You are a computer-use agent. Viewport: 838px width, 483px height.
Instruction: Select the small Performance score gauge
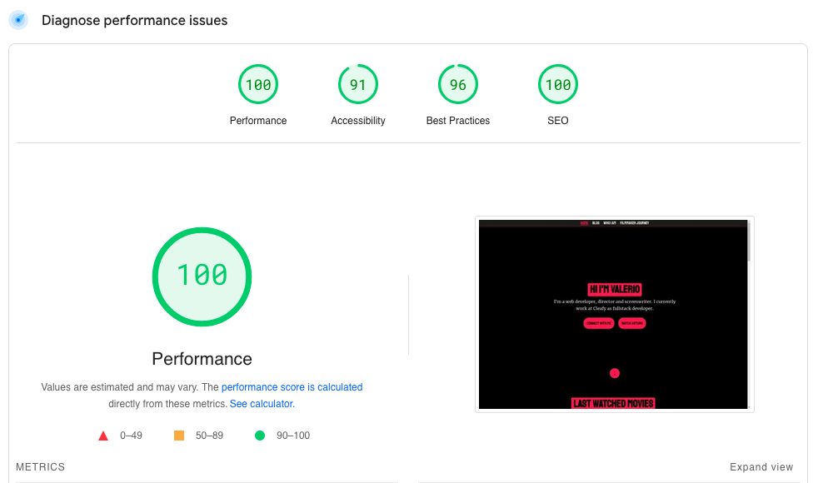pos(258,85)
